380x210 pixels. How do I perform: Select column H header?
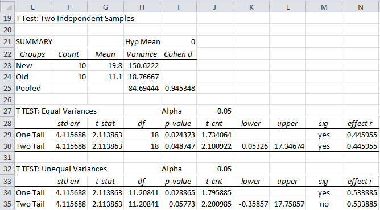pyautogui.click(x=142, y=7)
